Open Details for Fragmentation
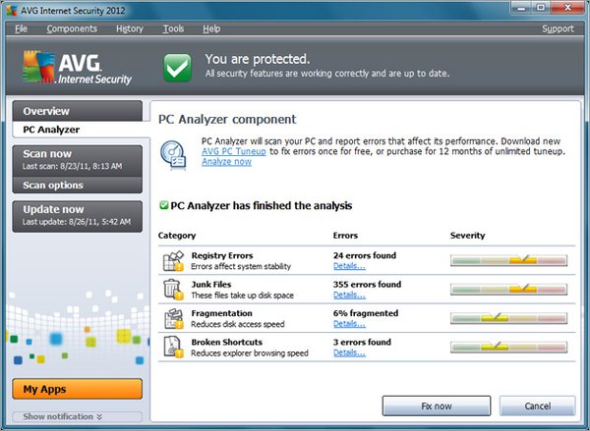Screen dimensions: 590x431 [x=349, y=324]
